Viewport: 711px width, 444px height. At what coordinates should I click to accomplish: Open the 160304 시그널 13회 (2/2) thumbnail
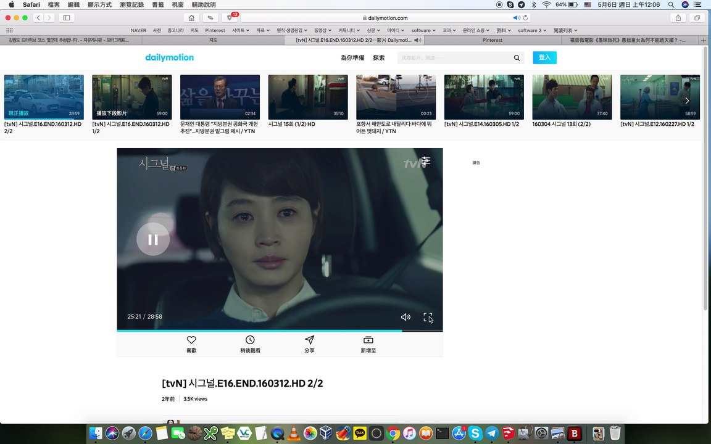572,97
